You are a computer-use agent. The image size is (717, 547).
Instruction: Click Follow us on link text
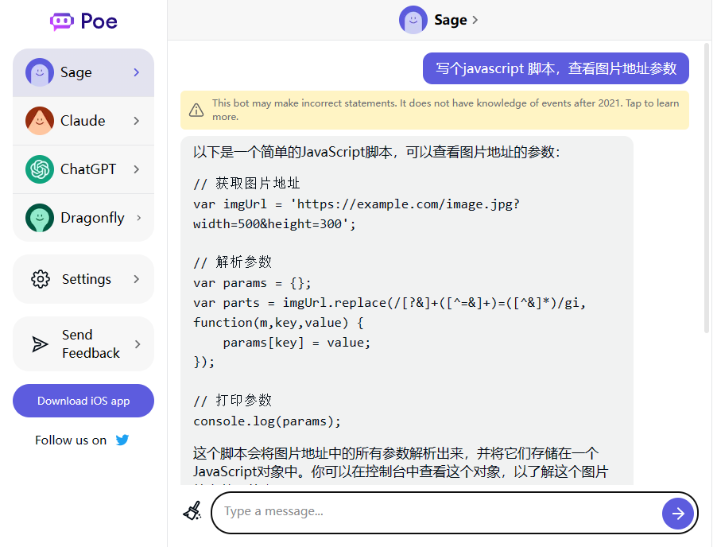coord(71,440)
